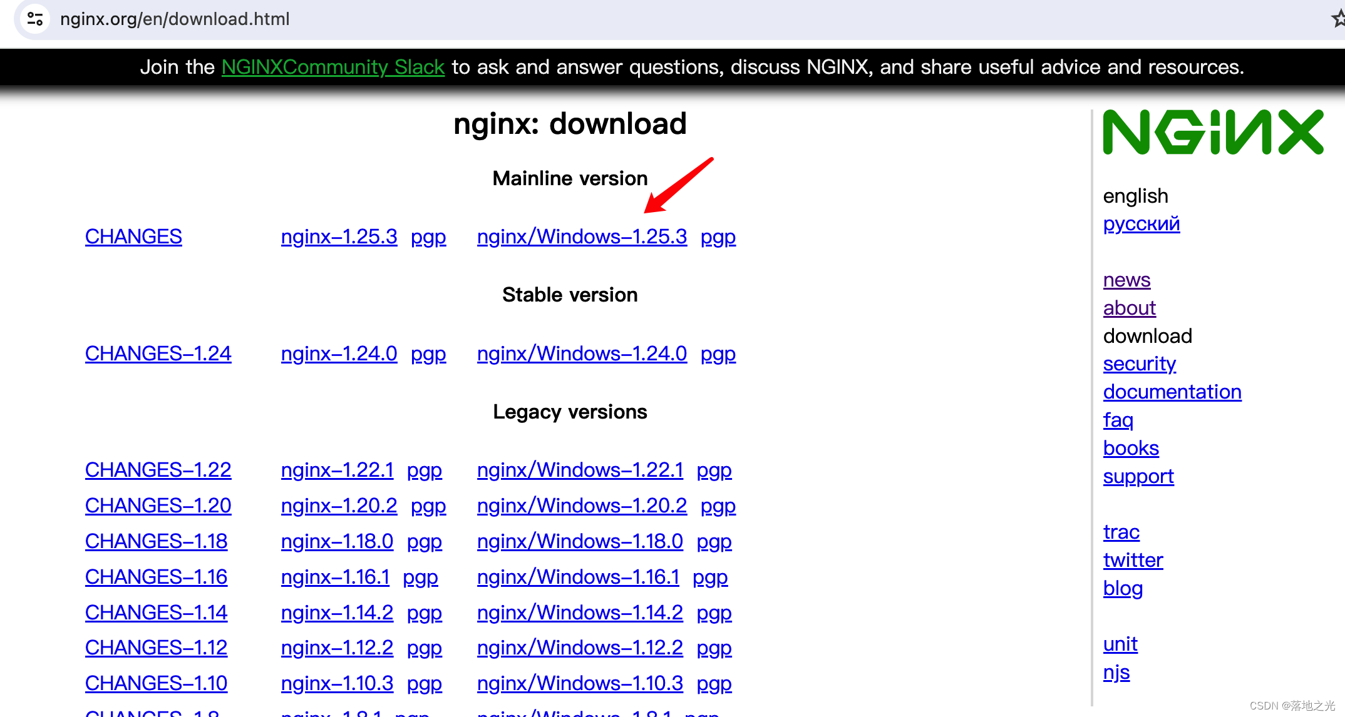Open the njs sidebar link
Screen dimensions: 1345x717
[x=1116, y=672]
